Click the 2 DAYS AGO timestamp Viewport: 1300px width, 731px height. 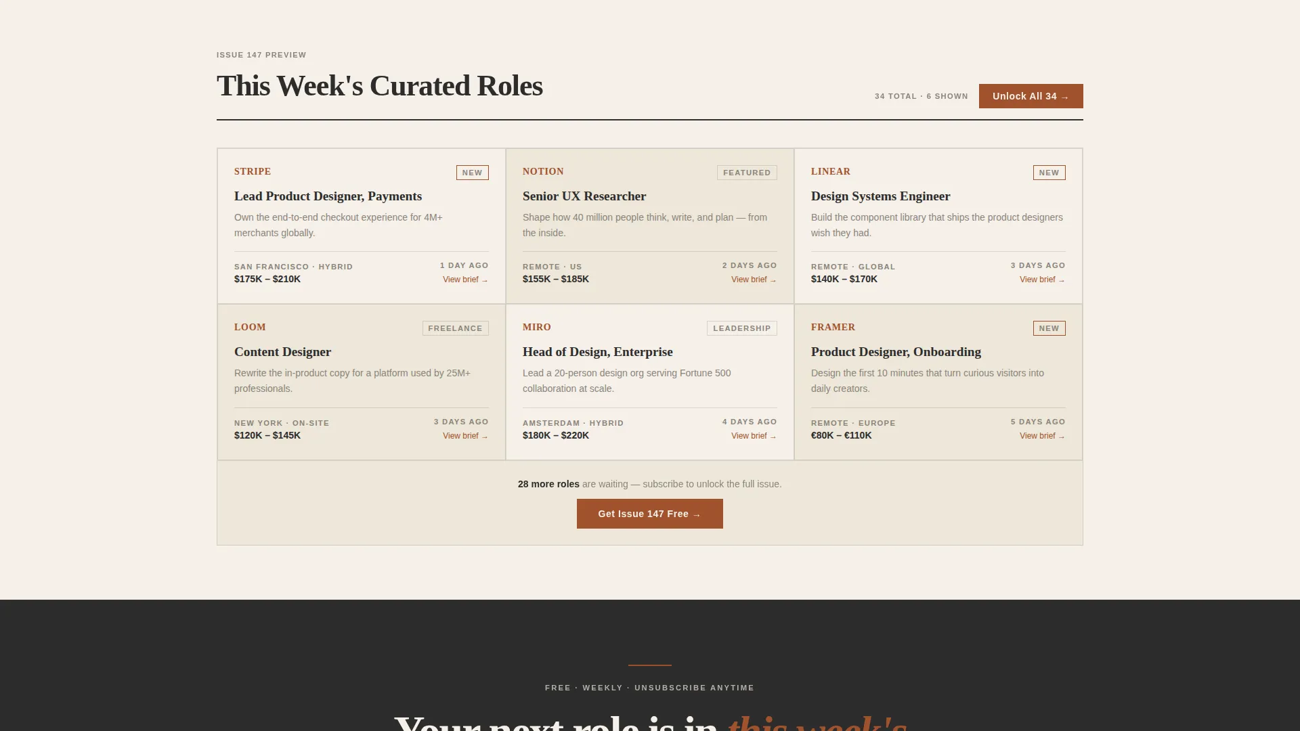pyautogui.click(x=750, y=265)
